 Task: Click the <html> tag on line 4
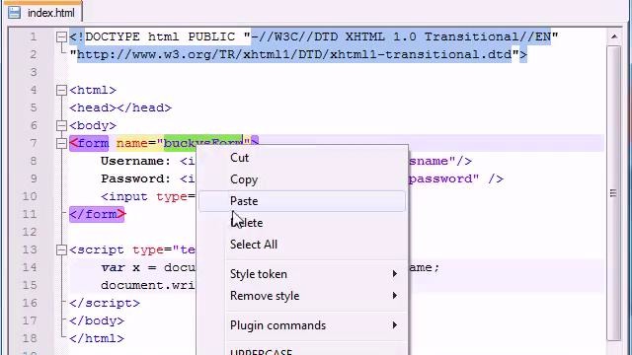[93, 90]
